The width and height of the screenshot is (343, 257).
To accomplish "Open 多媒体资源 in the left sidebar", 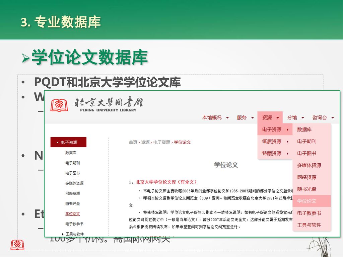I will [74, 183].
